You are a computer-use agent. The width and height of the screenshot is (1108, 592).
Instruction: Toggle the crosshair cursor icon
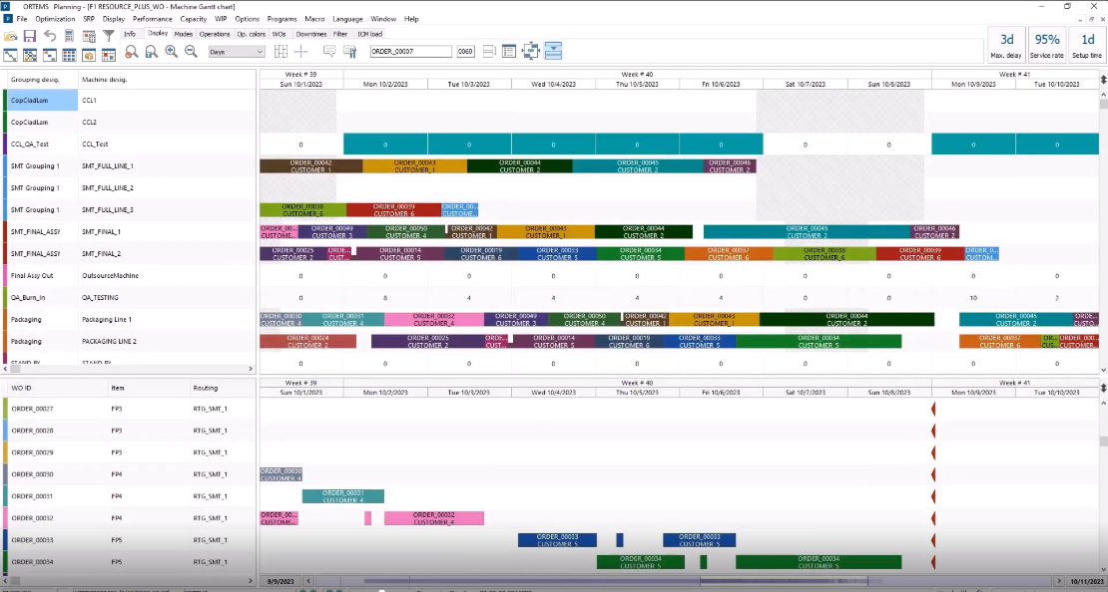pyautogui.click(x=301, y=52)
